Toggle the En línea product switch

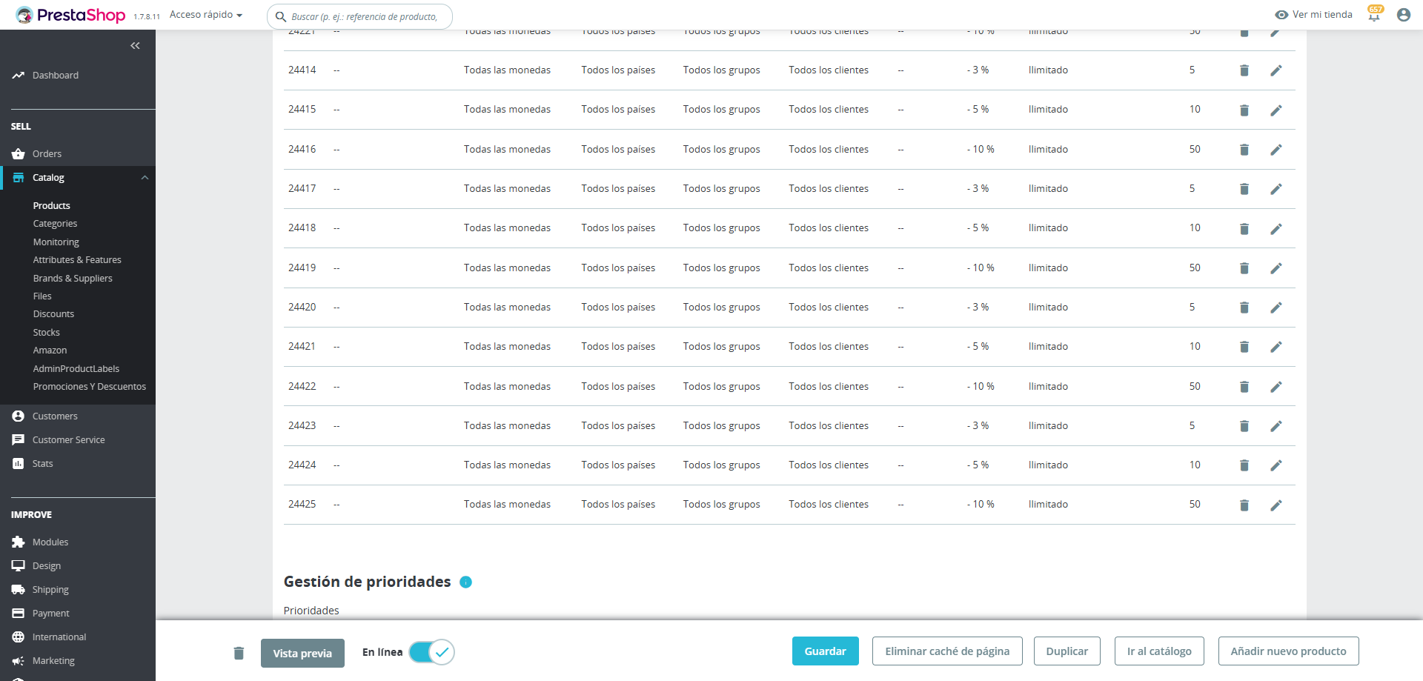click(x=431, y=652)
